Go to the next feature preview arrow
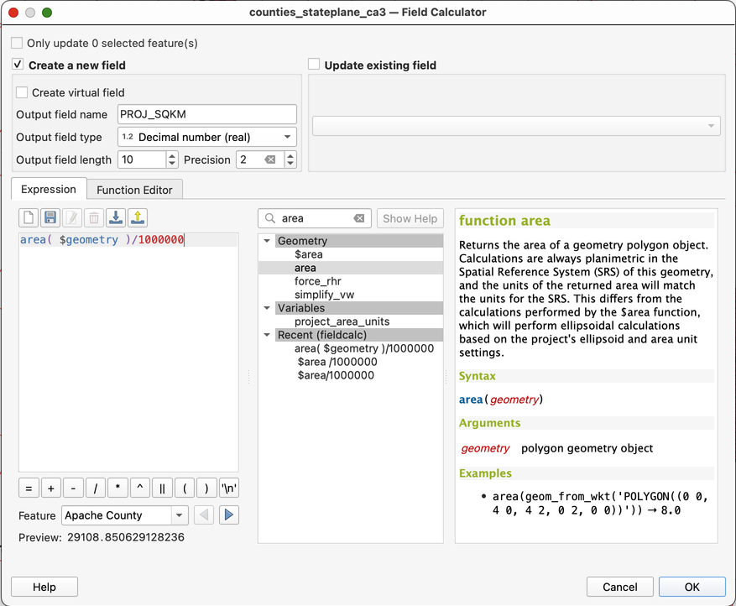The image size is (736, 606). (229, 515)
